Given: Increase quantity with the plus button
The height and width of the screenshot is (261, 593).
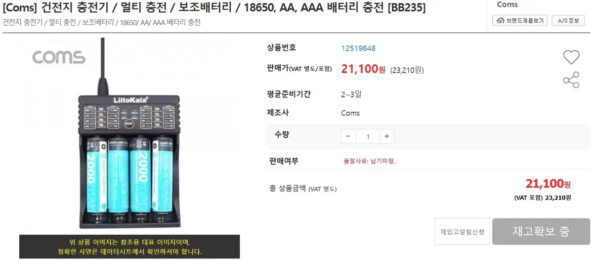Looking at the screenshot, I should pos(386,136).
